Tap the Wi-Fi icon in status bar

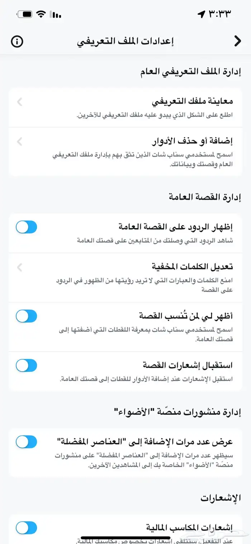point(42,14)
